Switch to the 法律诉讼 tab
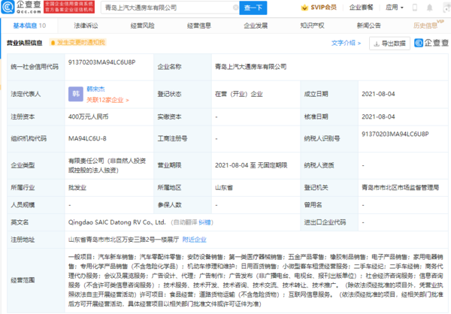Viewport: 451px width, 314px height. 86,26
